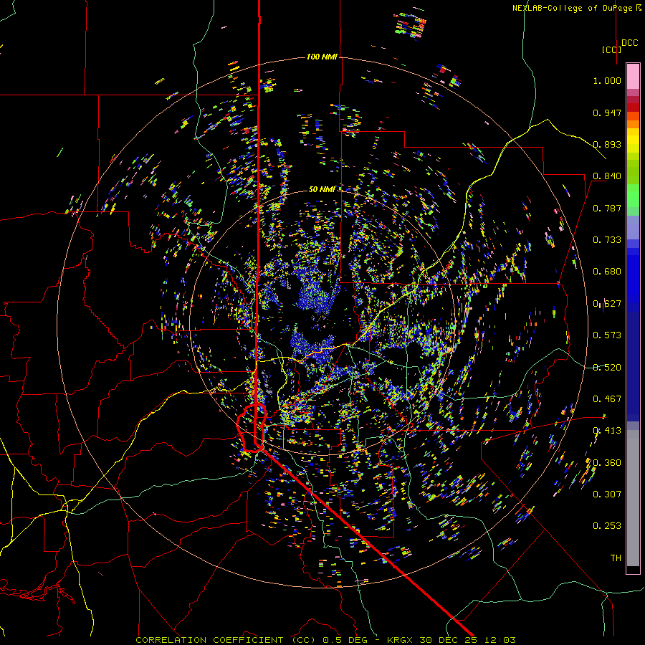Screen dimensions: 645x645
Task: Select the 0.733 scale value
Action: click(607, 240)
